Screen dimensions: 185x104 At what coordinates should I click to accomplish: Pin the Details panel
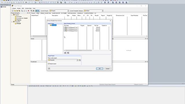(145, 39)
